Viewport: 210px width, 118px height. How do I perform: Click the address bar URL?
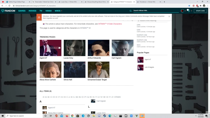[x=36, y=6]
